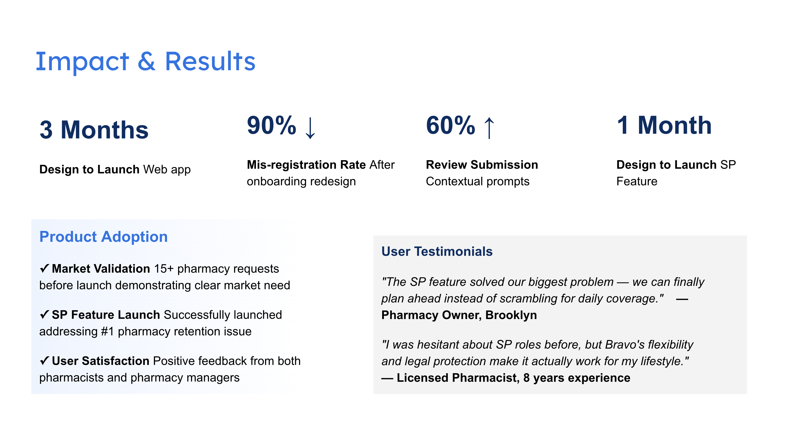785x438 pixels.
Task: Click the Impact & Results title
Action: click(145, 61)
